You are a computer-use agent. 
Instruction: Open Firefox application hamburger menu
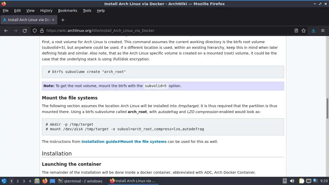coord(323,31)
